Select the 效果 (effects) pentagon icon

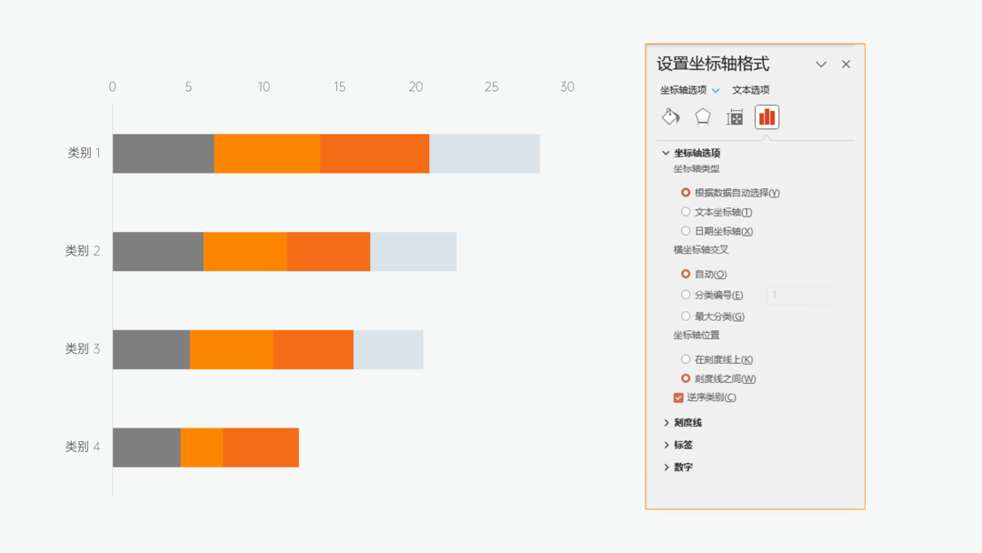702,116
